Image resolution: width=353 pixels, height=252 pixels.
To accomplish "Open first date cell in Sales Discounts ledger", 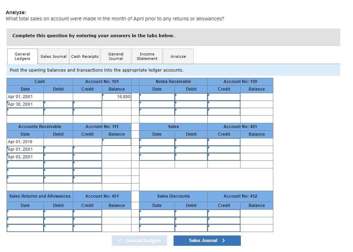I will 157,213.
